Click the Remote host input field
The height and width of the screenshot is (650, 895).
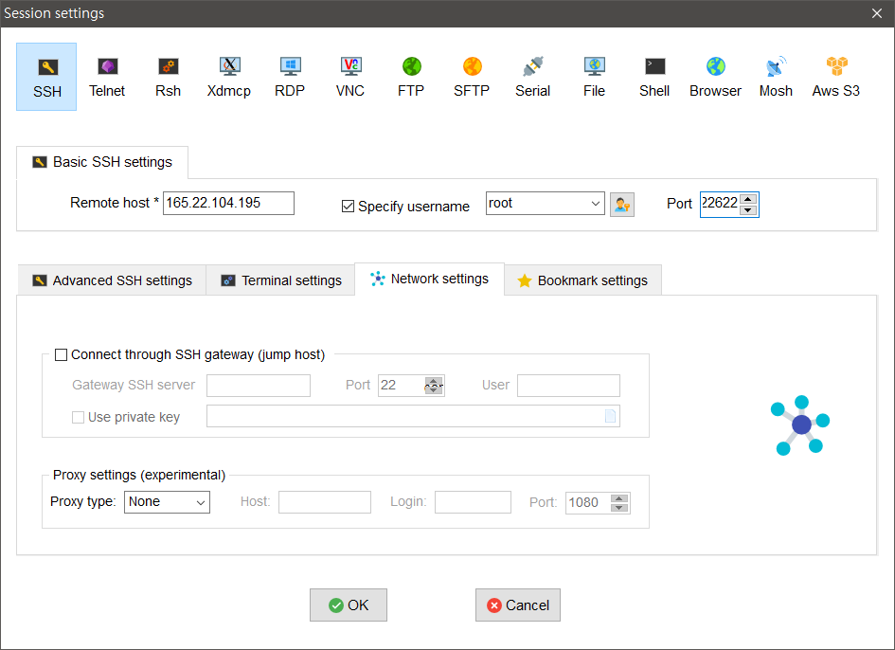228,204
